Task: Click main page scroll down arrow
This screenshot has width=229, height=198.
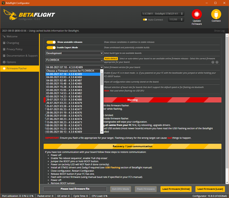Action: (x=227, y=183)
